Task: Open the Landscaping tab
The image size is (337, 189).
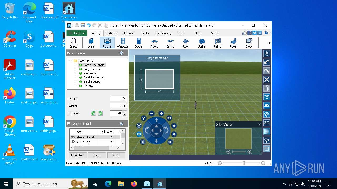Action: click(x=163, y=33)
